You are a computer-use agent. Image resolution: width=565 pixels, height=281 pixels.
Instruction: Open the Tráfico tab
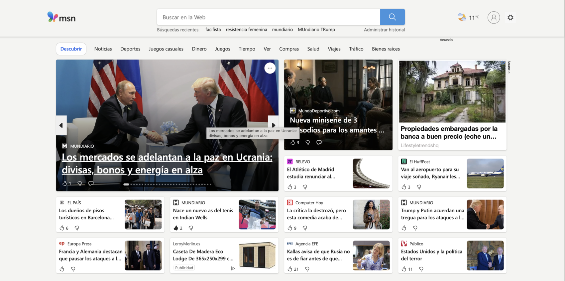pos(356,49)
